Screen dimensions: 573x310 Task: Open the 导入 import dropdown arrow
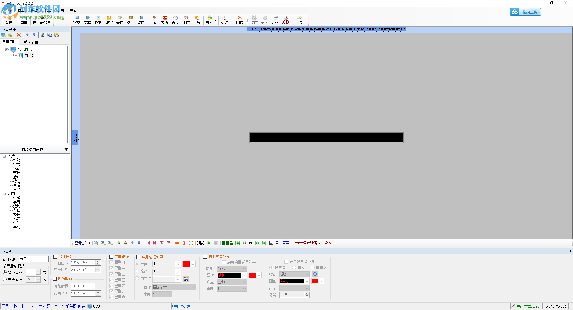(216, 20)
